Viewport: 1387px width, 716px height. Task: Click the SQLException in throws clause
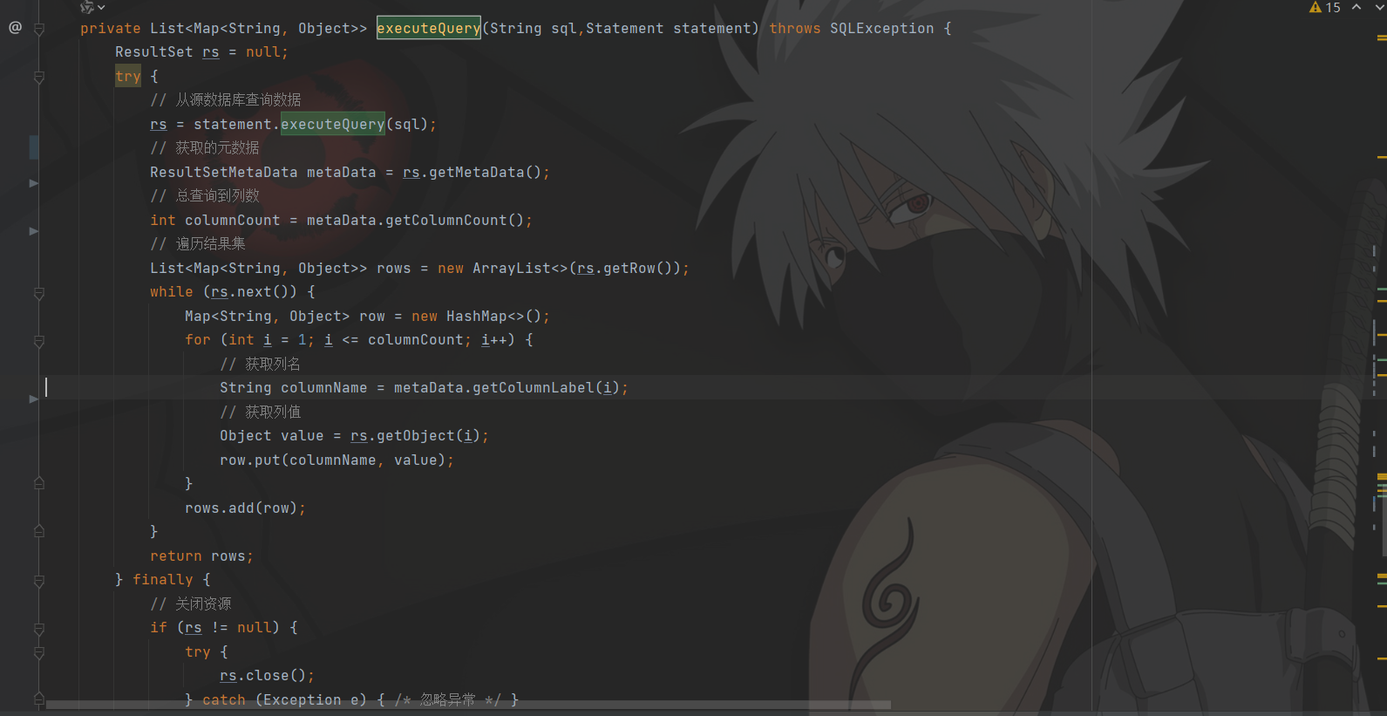coord(881,28)
